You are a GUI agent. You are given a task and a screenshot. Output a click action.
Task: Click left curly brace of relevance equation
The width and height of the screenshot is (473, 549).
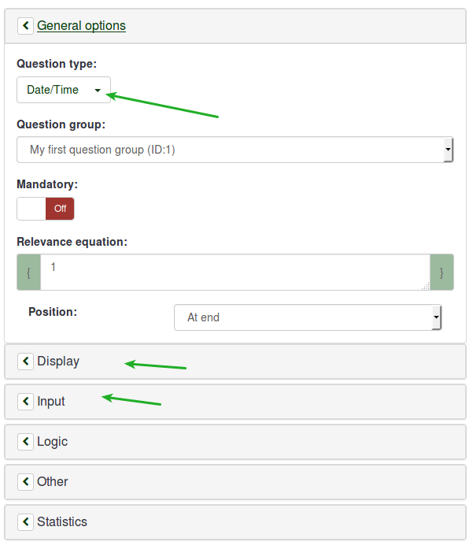[x=28, y=273]
